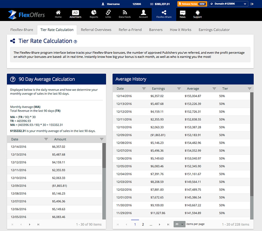Click the FlexOffers logo
Image resolution: width=262 pixels, height=231 pixels.
coord(27,15)
